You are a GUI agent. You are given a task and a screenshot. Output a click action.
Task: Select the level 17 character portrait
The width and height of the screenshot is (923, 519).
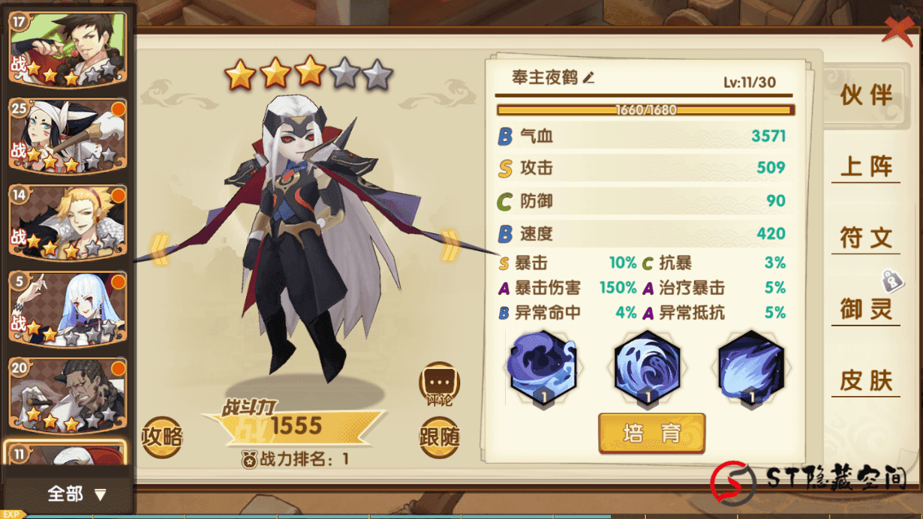pyautogui.click(x=68, y=50)
